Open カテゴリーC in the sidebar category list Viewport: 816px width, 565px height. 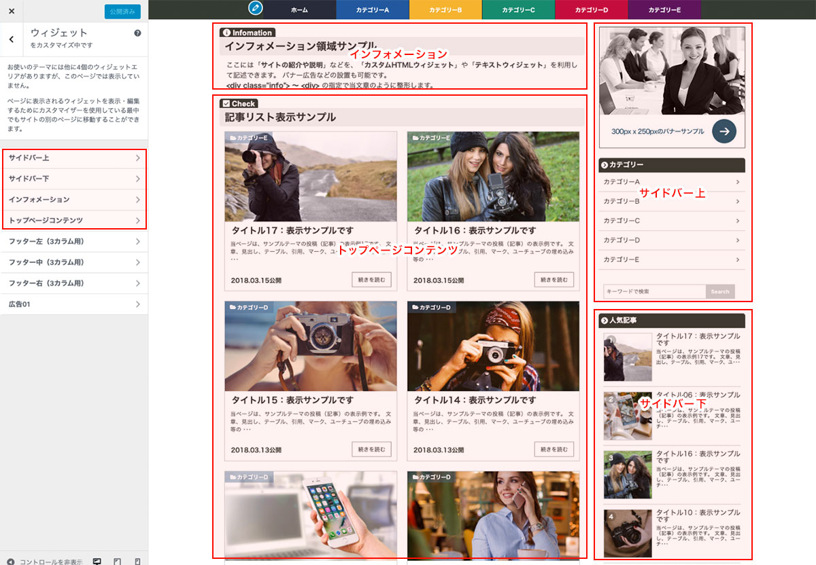(x=672, y=221)
